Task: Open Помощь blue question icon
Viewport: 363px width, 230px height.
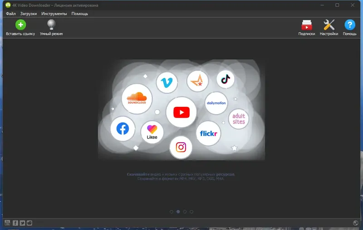Action: 349,28
